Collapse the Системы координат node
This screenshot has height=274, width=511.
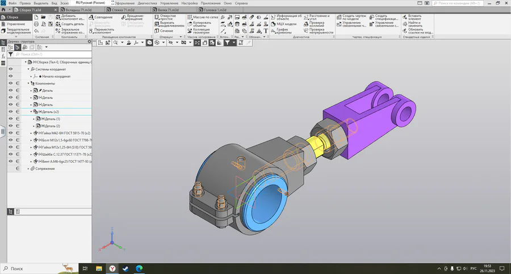point(28,69)
